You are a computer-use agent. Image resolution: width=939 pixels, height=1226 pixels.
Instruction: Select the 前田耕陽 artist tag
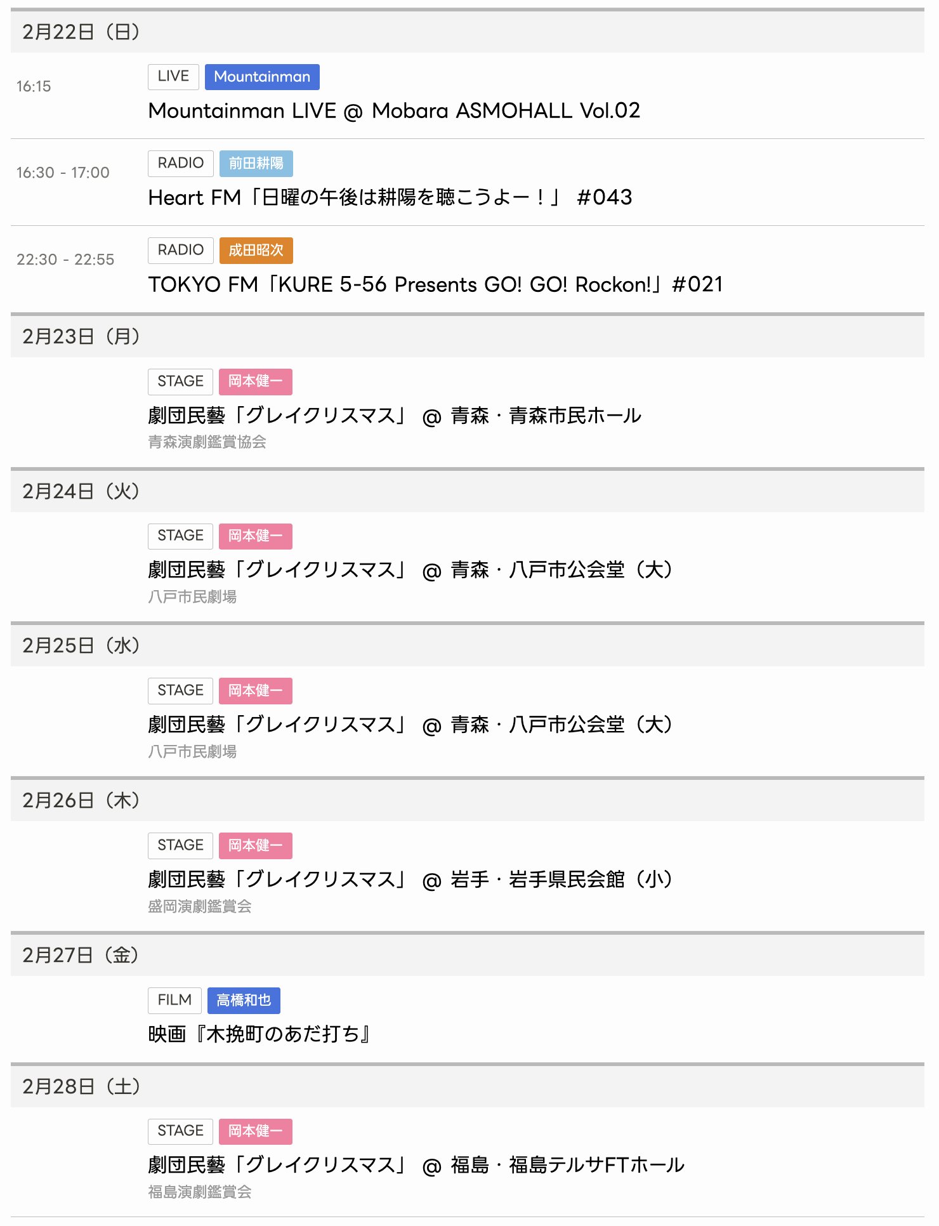(x=256, y=163)
